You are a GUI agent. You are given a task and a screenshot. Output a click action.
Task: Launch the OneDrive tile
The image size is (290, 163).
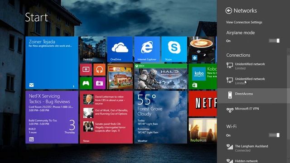coord(120,49)
